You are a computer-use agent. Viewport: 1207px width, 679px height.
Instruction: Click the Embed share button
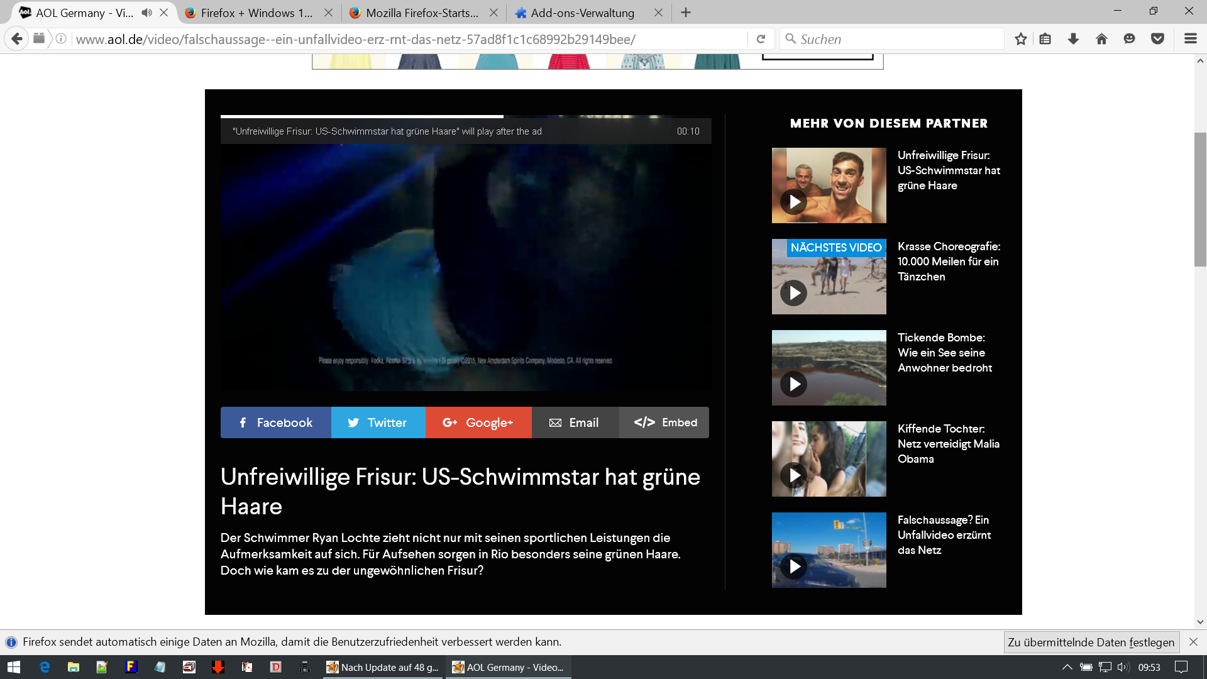tap(664, 422)
